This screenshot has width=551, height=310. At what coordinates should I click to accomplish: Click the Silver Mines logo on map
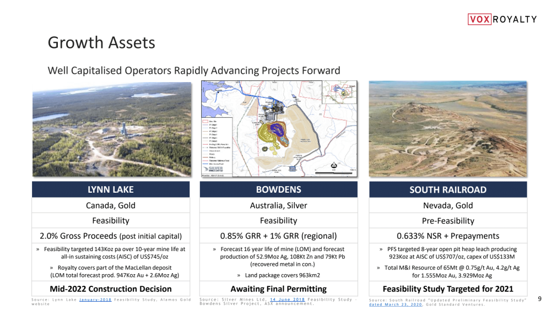pyautogui.click(x=215, y=169)
